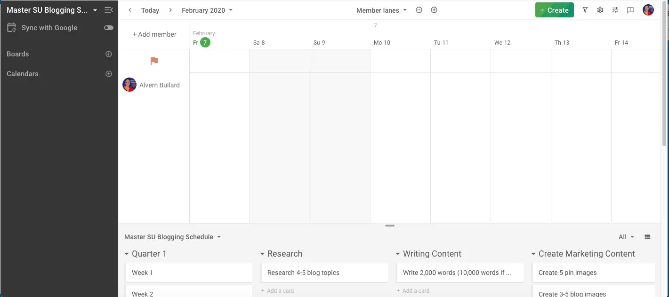Viewport: 669px width, 297px height.
Task: Collapse the Create Marketing Content list
Action: tap(533, 254)
